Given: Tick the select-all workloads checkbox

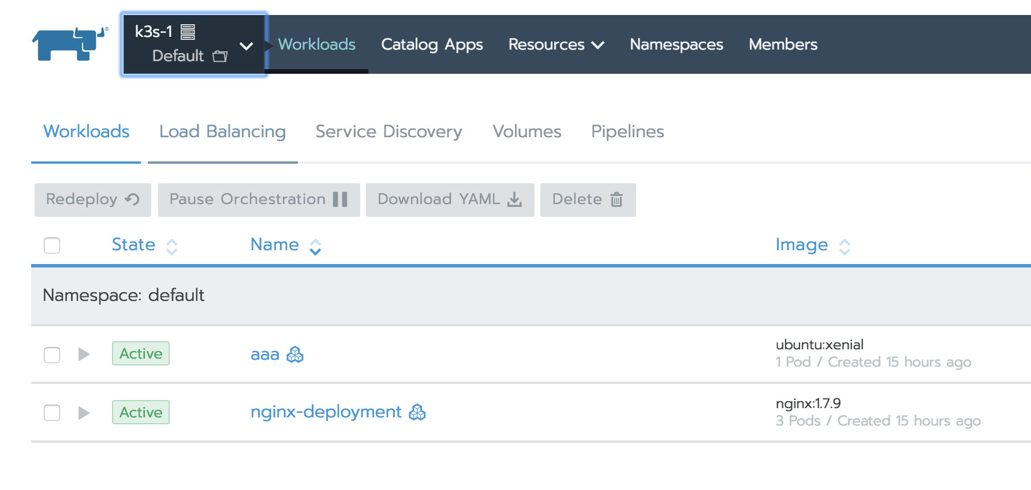Looking at the screenshot, I should pos(52,246).
